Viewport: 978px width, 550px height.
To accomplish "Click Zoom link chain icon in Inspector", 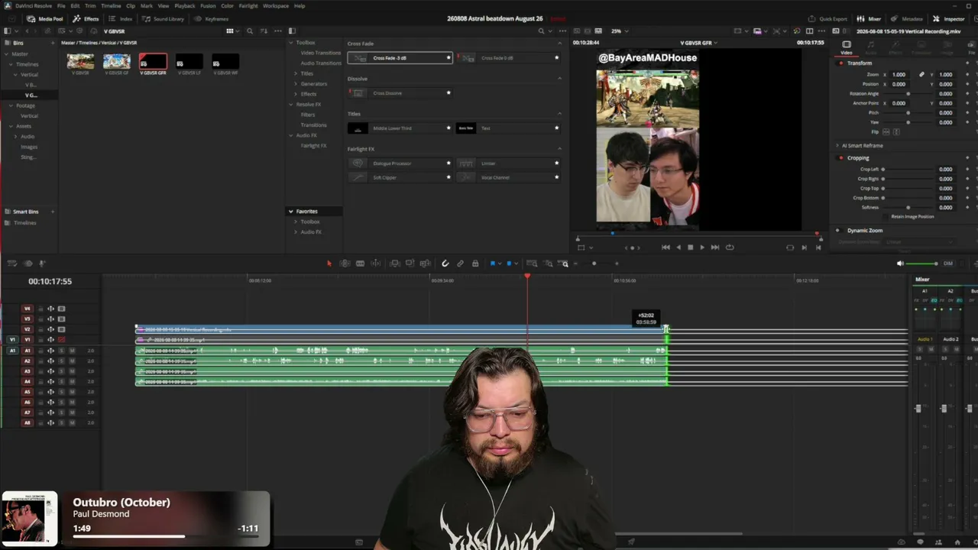I will tap(921, 75).
